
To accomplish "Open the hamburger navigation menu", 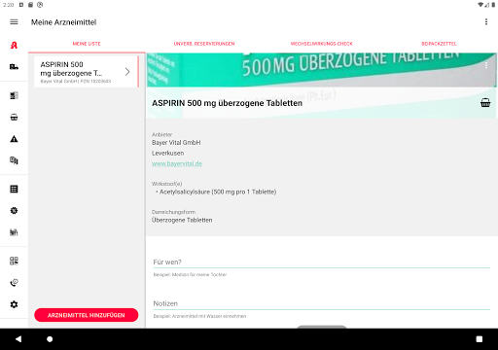I will 14,22.
